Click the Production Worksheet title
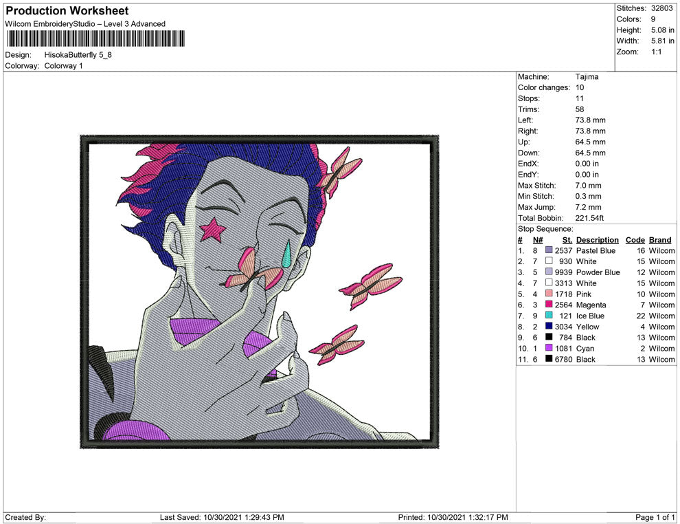The height and width of the screenshot is (524, 680). [67, 11]
